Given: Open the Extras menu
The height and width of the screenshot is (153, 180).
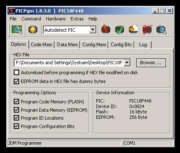Looking at the screenshot, I should tap(77, 19).
